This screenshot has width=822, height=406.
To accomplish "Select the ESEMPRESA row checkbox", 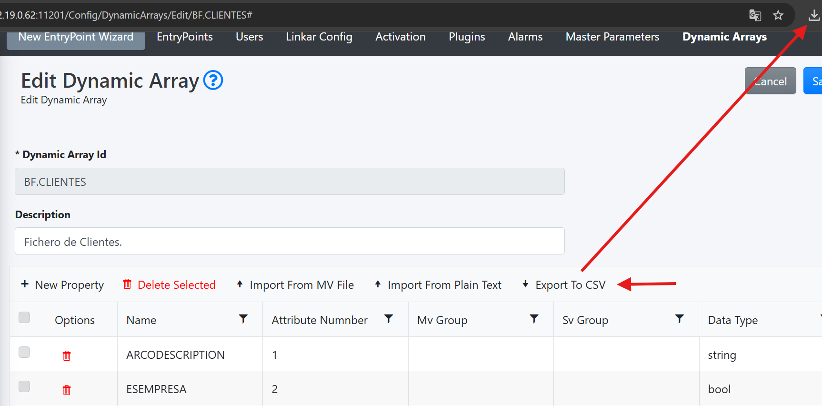I will click(x=24, y=386).
